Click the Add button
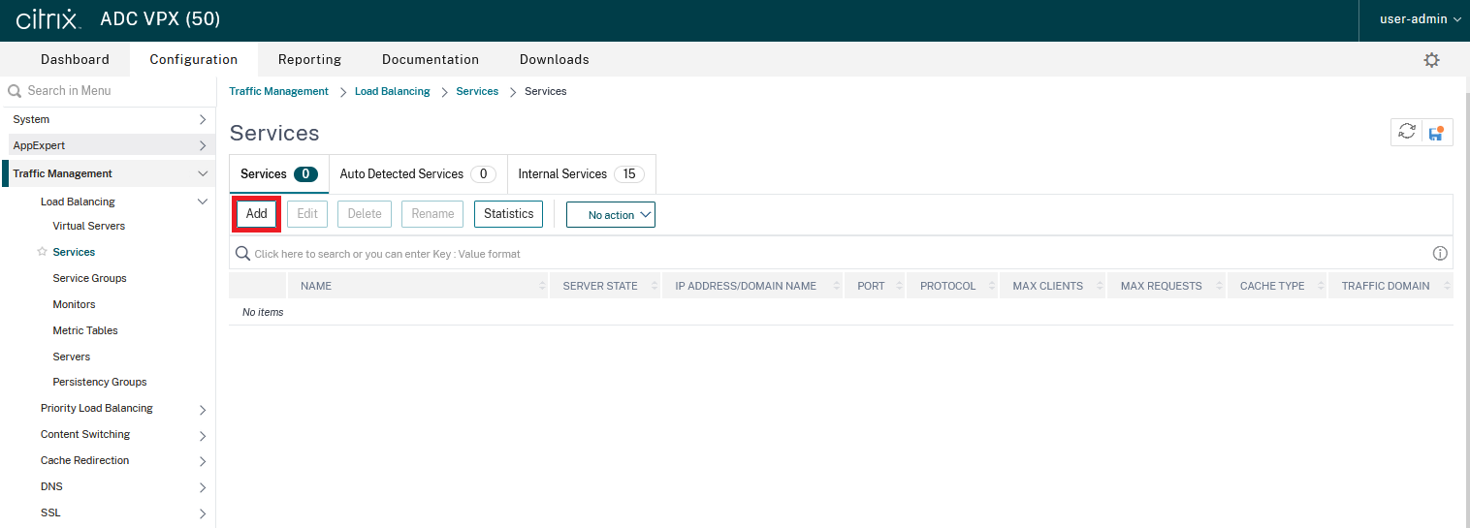 point(257,214)
